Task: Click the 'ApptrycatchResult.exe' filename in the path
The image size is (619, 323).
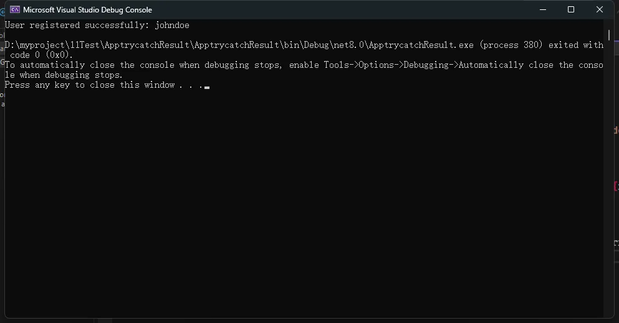Action: [421, 45]
